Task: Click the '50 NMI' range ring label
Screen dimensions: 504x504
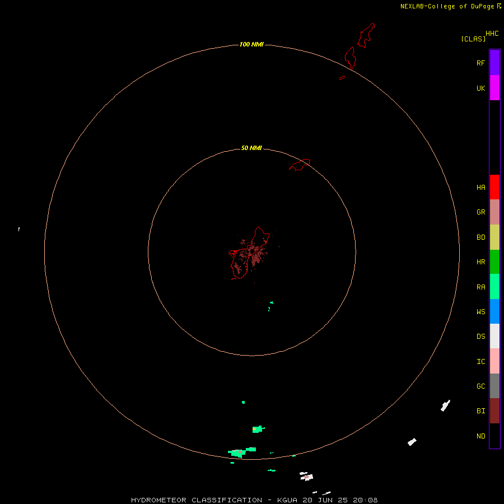Action: pyautogui.click(x=251, y=148)
